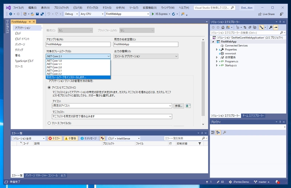Image resolution: width=291 pixels, height=188 pixels.
Task: Collapse the FirstWebApp project node
Action: (213, 42)
